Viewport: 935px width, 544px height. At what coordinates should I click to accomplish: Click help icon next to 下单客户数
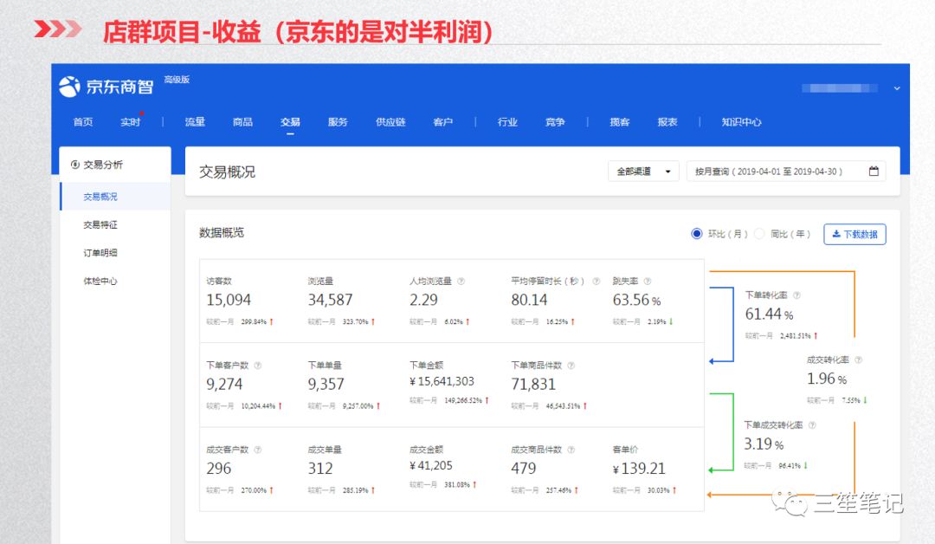(x=258, y=365)
